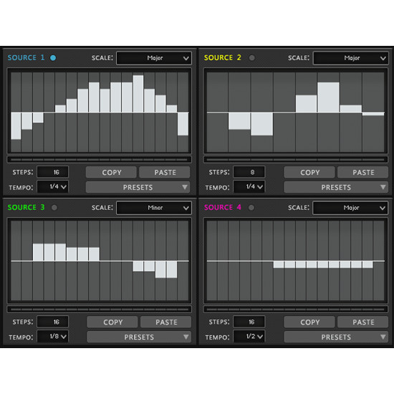The height and width of the screenshot is (394, 394).
Task: Open the Source 4 Presets menu
Action: (x=336, y=337)
